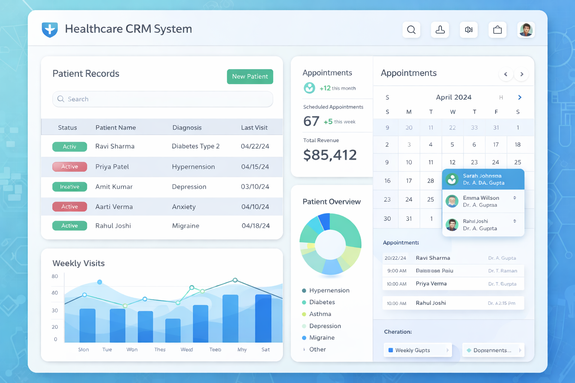Advance to next month with blue calendar chevron
The width and height of the screenshot is (575, 383).
(x=520, y=97)
